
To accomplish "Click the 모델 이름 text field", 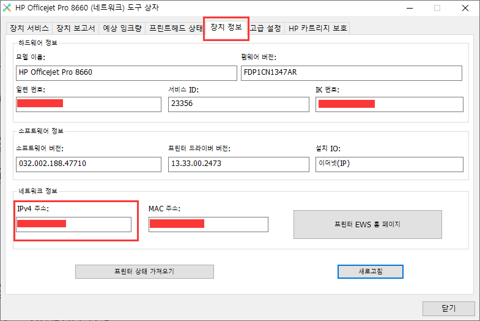I will pos(126,73).
